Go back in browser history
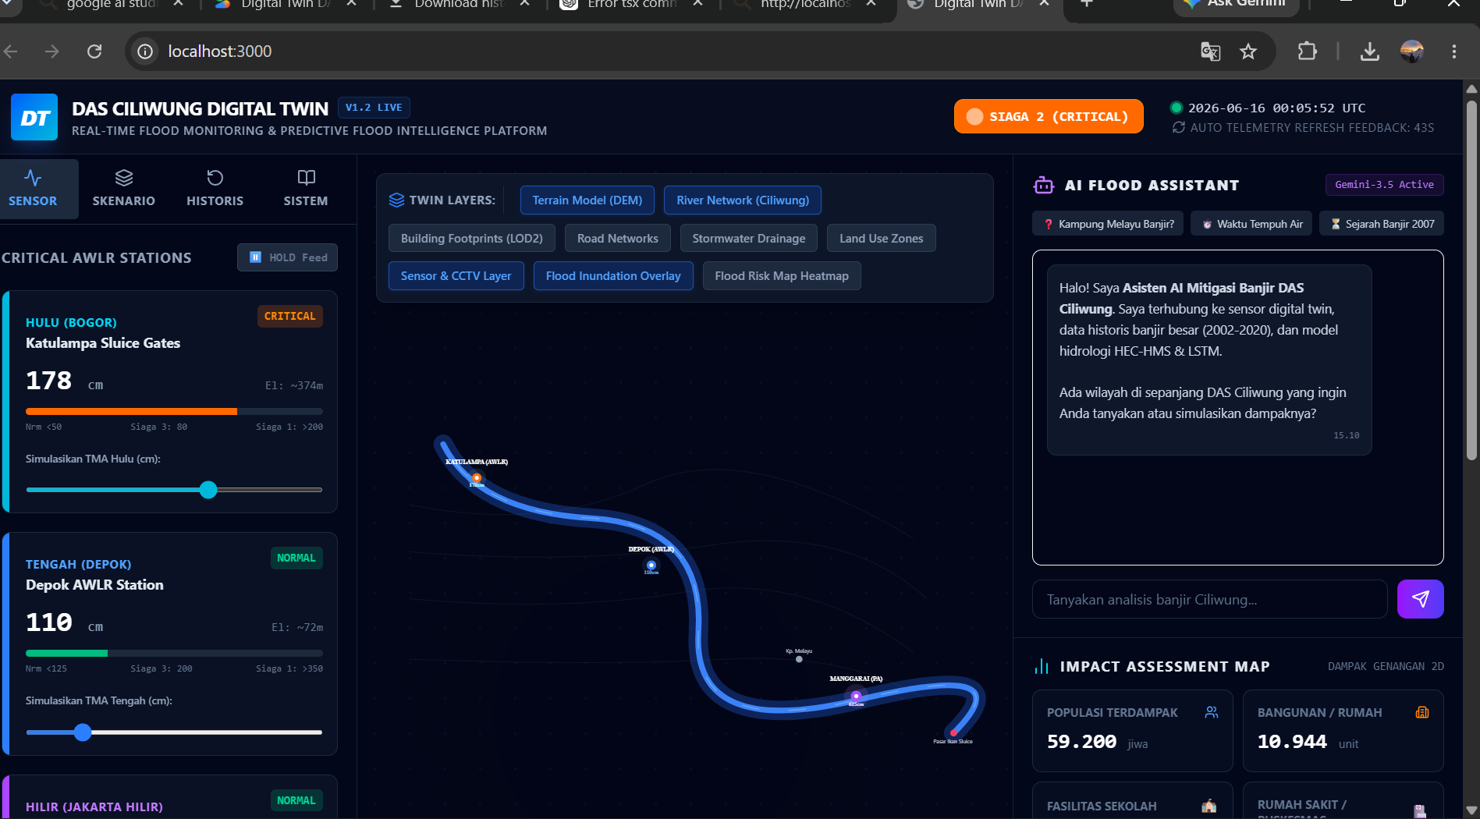1480x819 pixels. [11, 51]
